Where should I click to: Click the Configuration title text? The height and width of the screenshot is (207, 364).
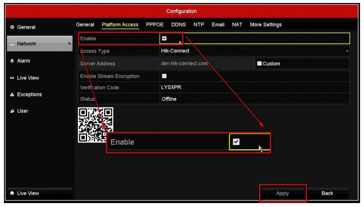pyautogui.click(x=182, y=11)
